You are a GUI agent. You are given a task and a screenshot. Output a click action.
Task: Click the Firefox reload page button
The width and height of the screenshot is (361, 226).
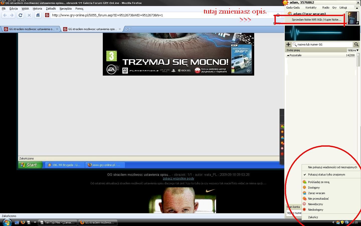point(21,15)
